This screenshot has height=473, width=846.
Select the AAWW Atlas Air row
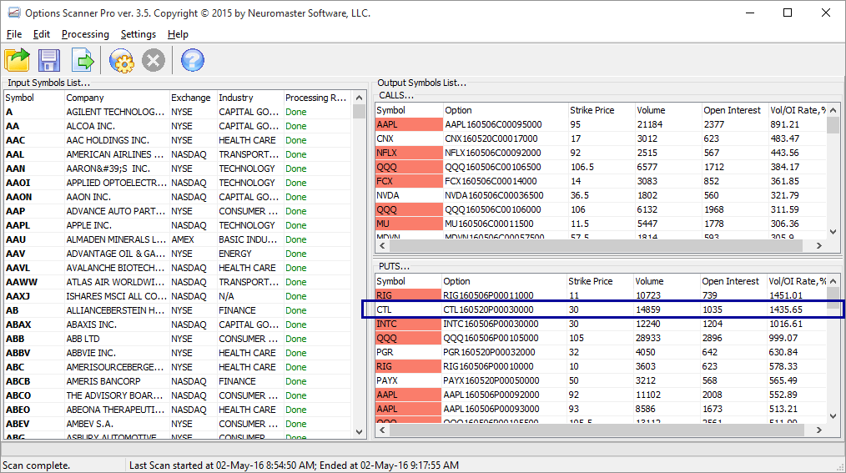click(178, 282)
